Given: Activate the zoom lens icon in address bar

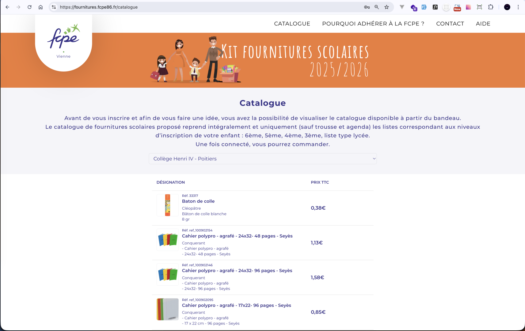Looking at the screenshot, I should point(377,7).
